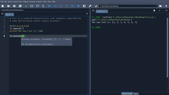This screenshot has width=169, height=95.
Task: Step out of function debug icon
Action: pos(67,6)
